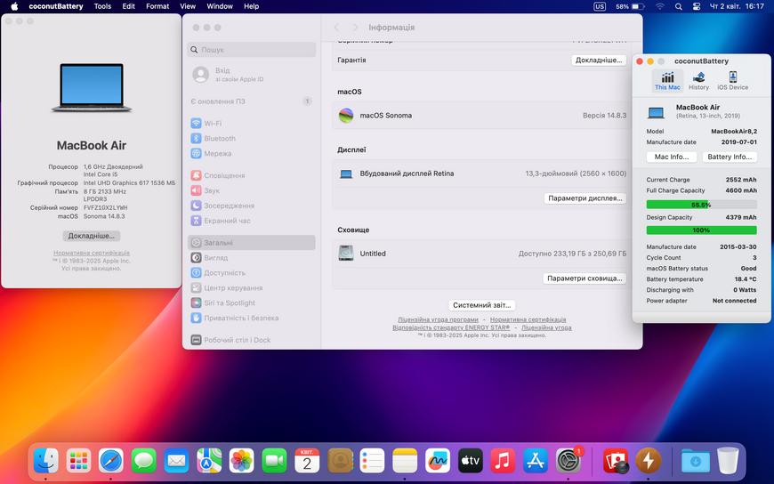774x484 pixels.
Task: Open Photos from the Dock
Action: (241, 461)
